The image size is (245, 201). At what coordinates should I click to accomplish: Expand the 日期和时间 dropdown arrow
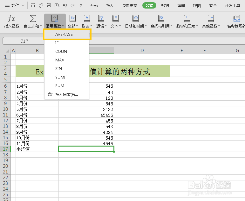point(146,26)
